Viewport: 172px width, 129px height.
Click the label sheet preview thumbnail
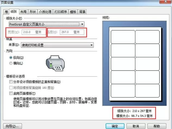135,64
